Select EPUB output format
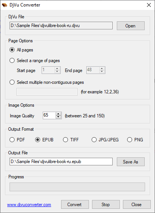This screenshot has width=155, height=213. (37, 139)
